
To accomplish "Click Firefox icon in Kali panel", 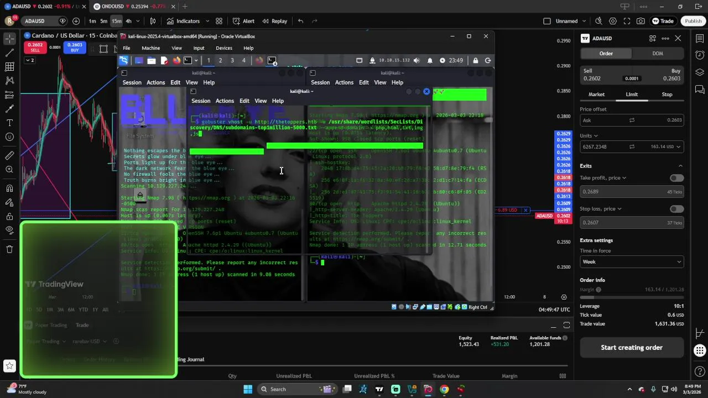I will [176, 60].
